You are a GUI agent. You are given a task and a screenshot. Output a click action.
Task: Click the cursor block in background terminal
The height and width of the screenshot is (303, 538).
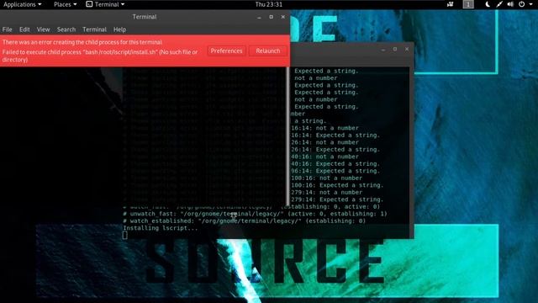(125, 236)
